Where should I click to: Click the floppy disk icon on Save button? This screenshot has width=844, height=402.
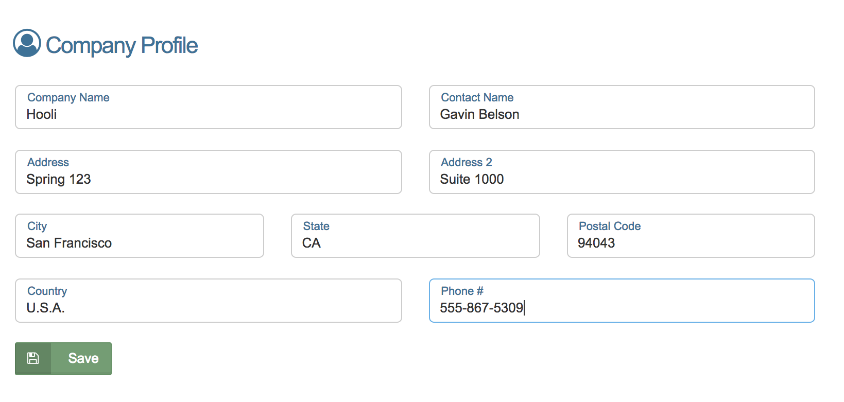tap(32, 358)
